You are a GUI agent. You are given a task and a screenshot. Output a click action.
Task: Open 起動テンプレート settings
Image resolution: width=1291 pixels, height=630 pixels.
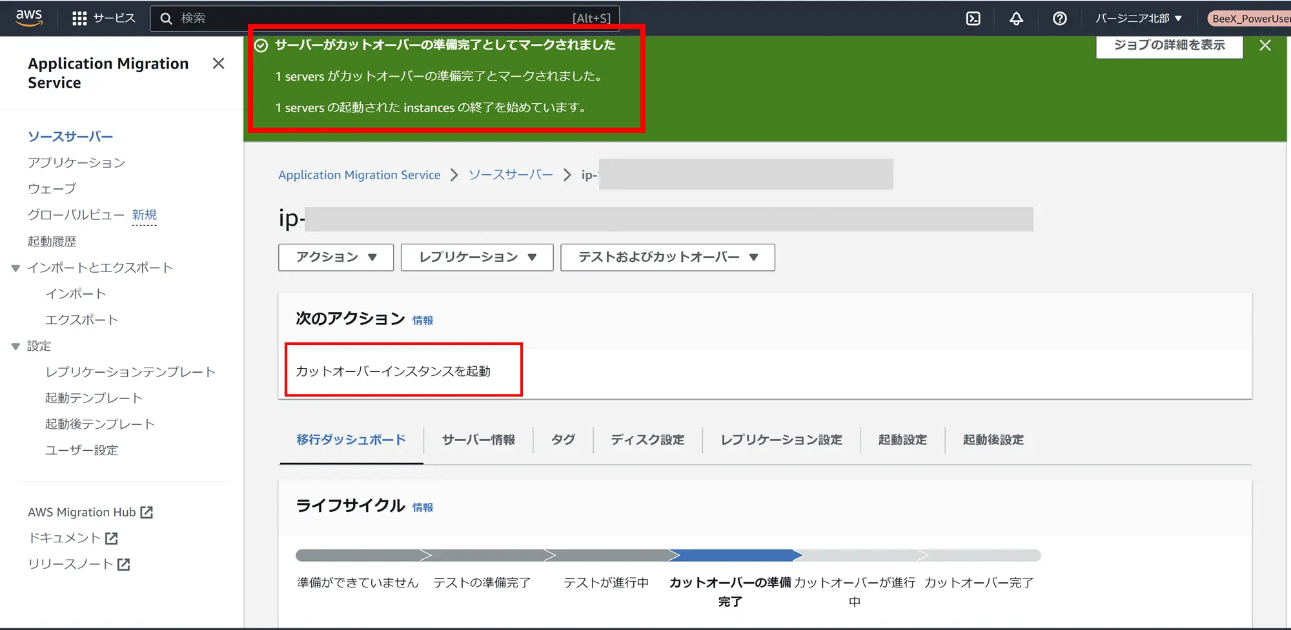pyautogui.click(x=94, y=398)
